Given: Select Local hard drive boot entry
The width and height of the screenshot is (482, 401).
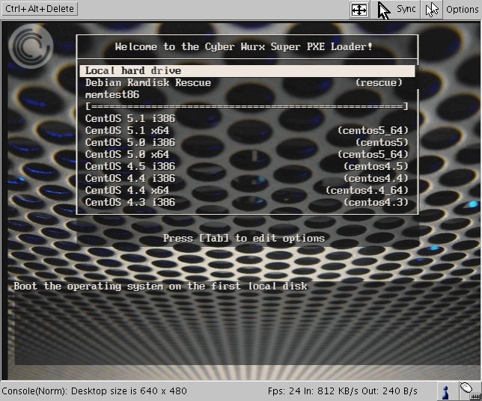Looking at the screenshot, I should [247, 70].
